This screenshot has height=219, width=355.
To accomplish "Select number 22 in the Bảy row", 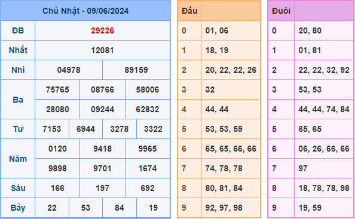I will pyautogui.click(x=52, y=208).
